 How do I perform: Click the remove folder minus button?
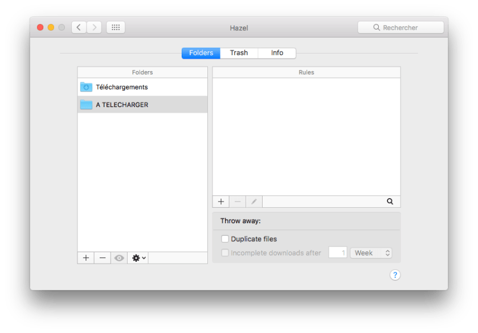point(103,258)
